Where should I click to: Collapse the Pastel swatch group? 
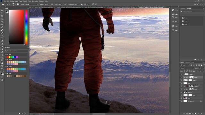(6, 60)
